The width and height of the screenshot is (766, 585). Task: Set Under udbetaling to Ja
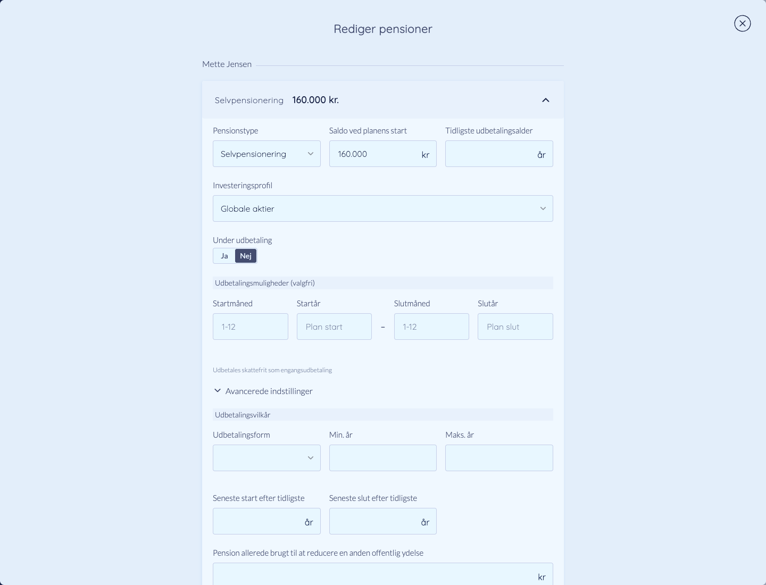pos(224,256)
